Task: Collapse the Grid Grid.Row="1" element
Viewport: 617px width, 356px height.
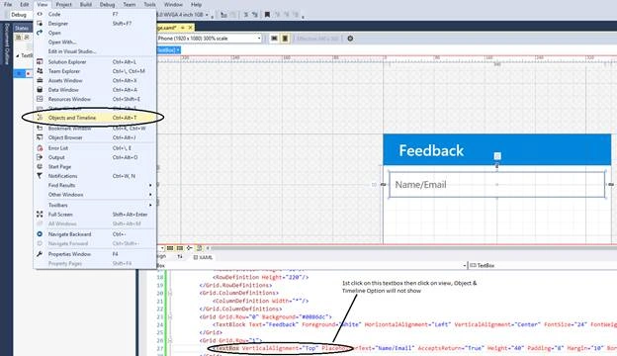Action: tap(170, 340)
